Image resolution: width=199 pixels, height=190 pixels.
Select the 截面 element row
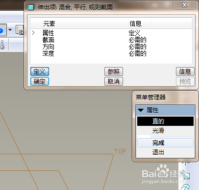[x=111, y=40]
